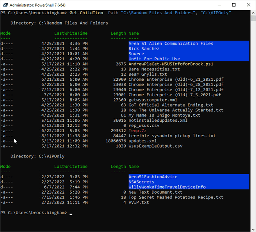256x232 pixels.
Task: Click Chrome Enterprise (Old)-6_21_2021.pdf
Action: pyautogui.click(x=176, y=79)
